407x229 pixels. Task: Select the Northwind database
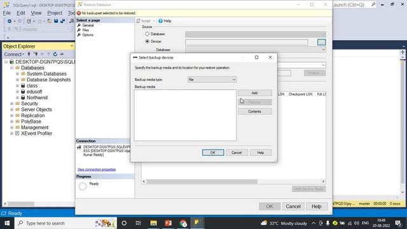[37, 97]
